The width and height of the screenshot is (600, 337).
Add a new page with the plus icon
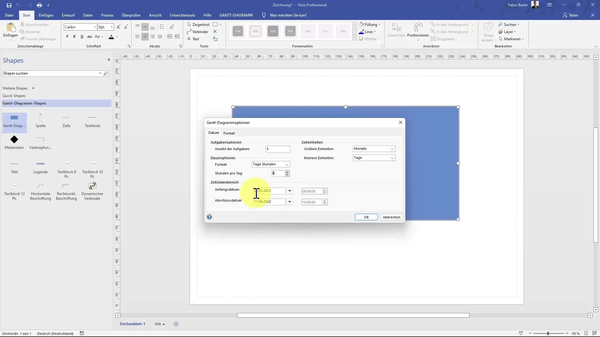pyautogui.click(x=176, y=324)
